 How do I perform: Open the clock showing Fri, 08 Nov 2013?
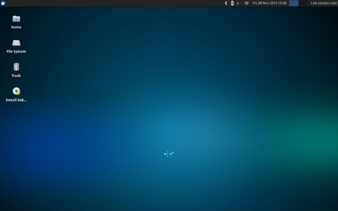269,3
